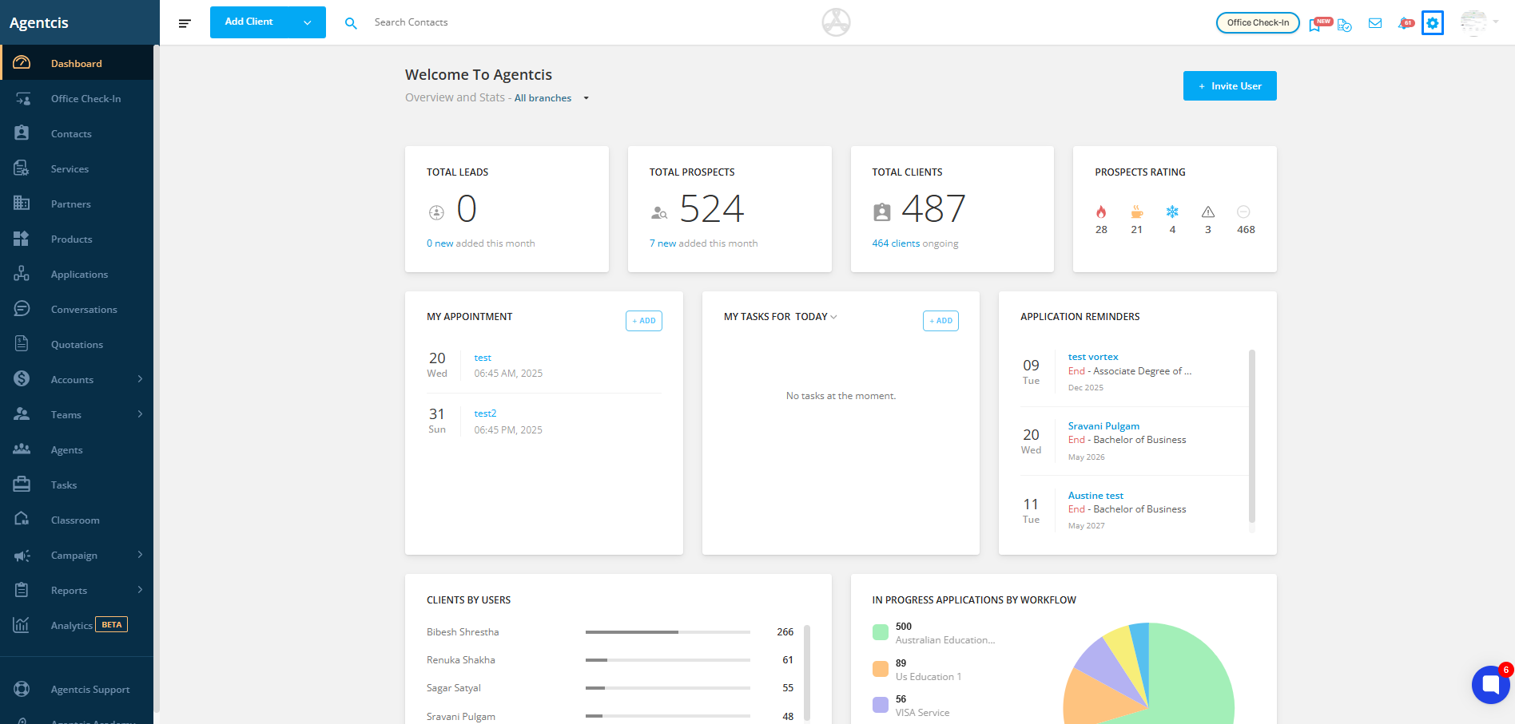
Task: Click the Agentcis Support lifebuoy icon
Action: click(22, 689)
